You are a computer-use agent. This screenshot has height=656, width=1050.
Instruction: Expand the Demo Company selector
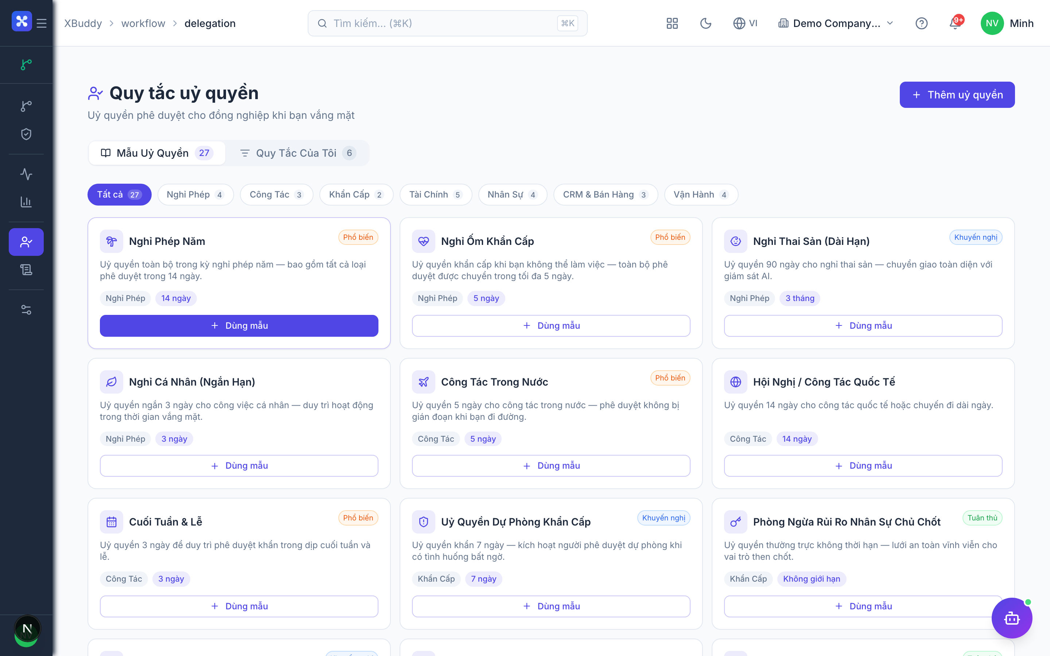click(x=836, y=23)
